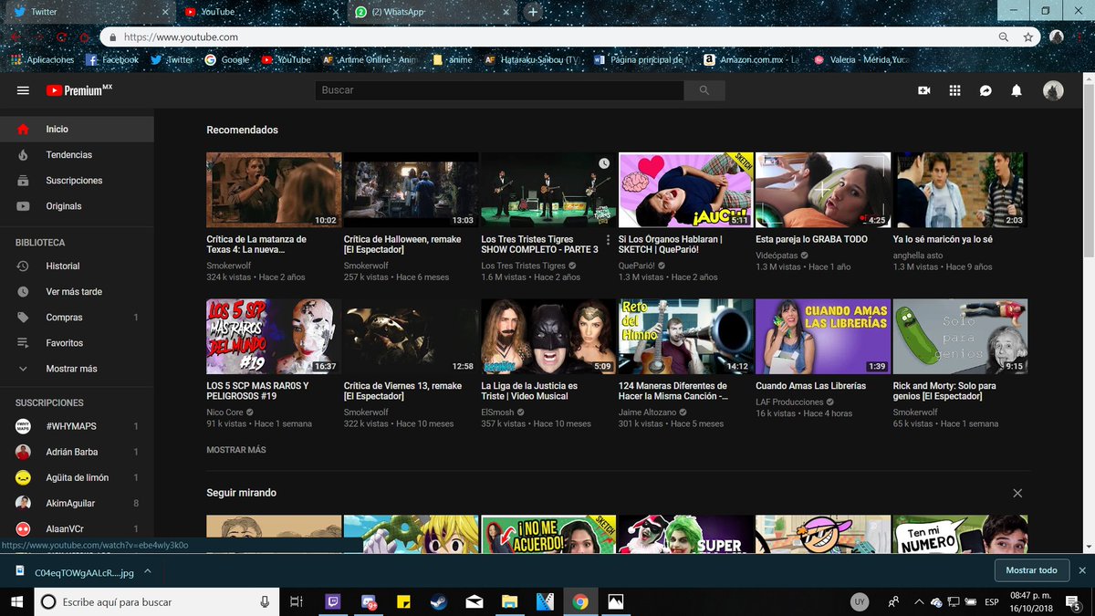Open Amazon.com.mx bookmark
The height and width of the screenshot is (616, 1095).
(751, 59)
